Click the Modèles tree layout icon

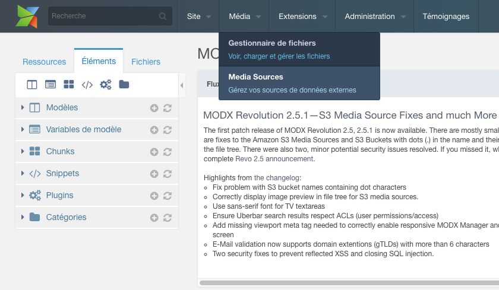click(x=34, y=108)
